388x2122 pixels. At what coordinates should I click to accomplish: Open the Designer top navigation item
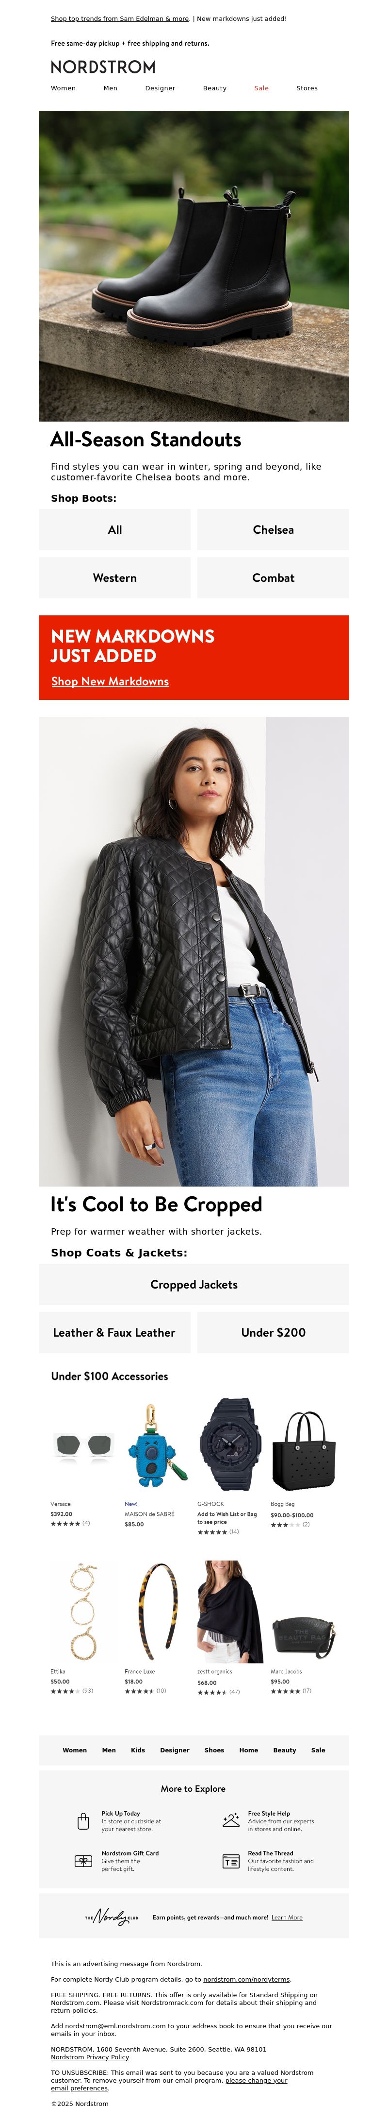pos(161,88)
